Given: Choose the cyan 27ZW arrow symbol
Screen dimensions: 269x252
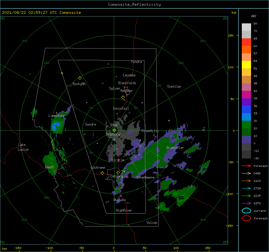Looking at the screenshot, I should point(246,188).
